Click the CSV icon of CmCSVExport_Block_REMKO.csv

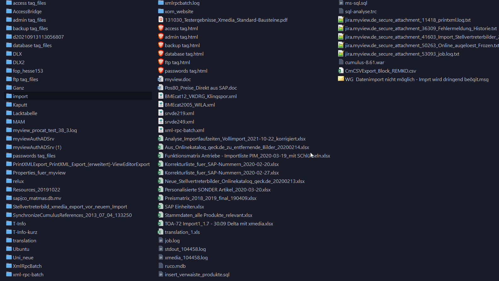point(341,71)
